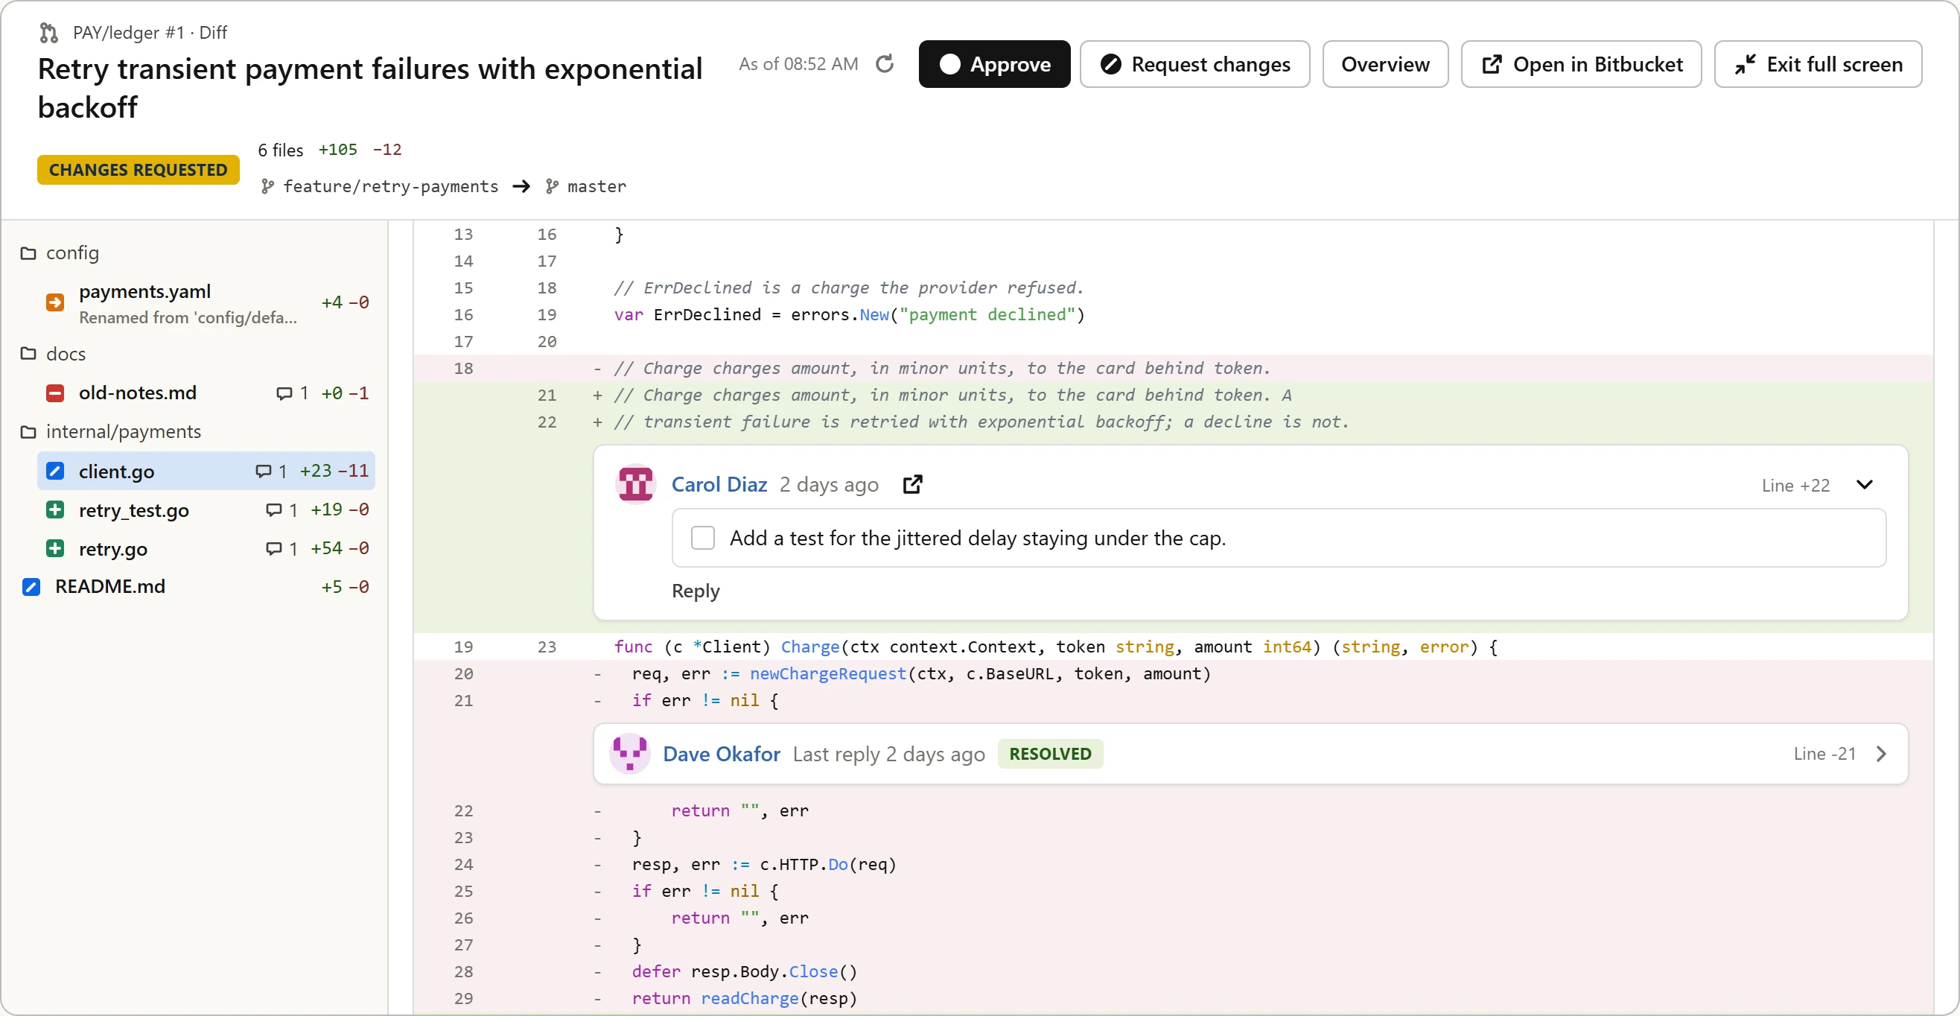Click the deleted file icon for old-notes.md

point(55,393)
